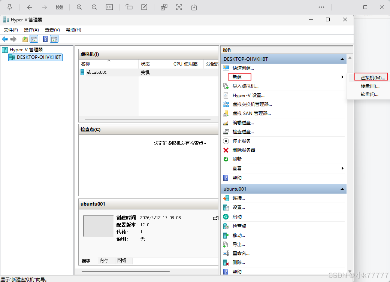The height and width of the screenshot is (282, 390).
Task: Click the 导入虚拟机 icon
Action: (x=226, y=86)
